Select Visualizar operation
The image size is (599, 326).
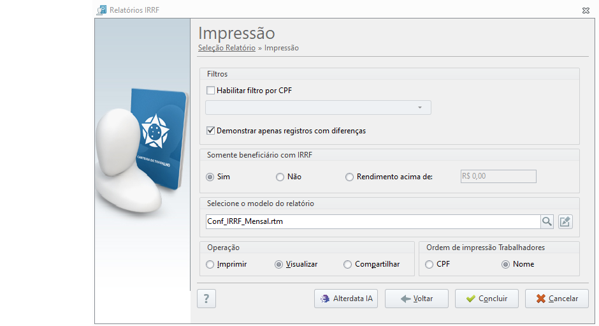pyautogui.click(x=278, y=264)
